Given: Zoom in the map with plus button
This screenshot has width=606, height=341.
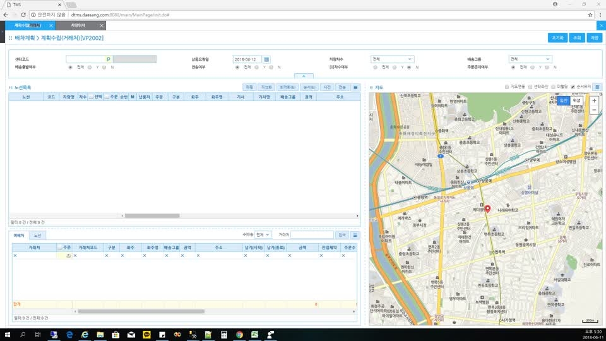Looking at the screenshot, I should point(594,100).
